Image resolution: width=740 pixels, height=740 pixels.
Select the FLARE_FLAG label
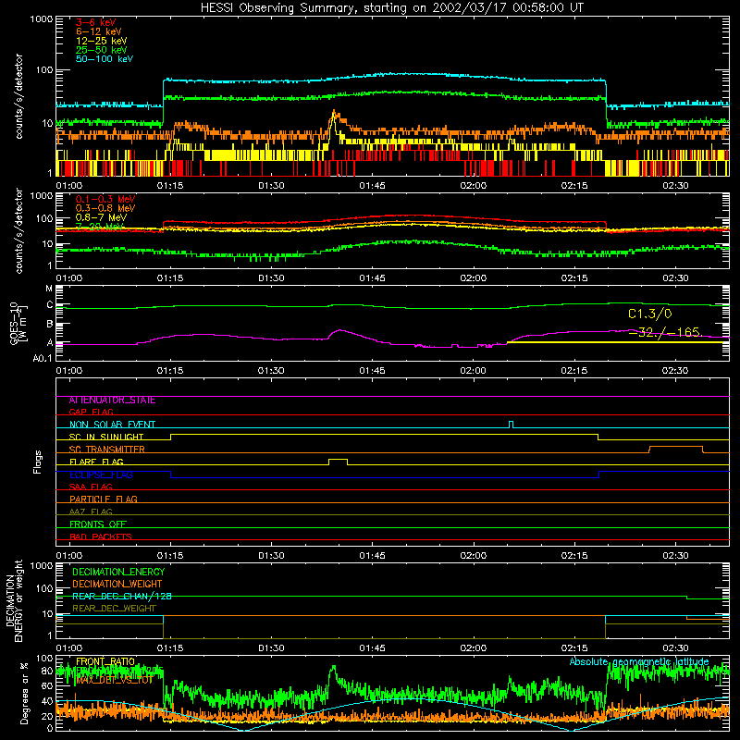point(96,462)
